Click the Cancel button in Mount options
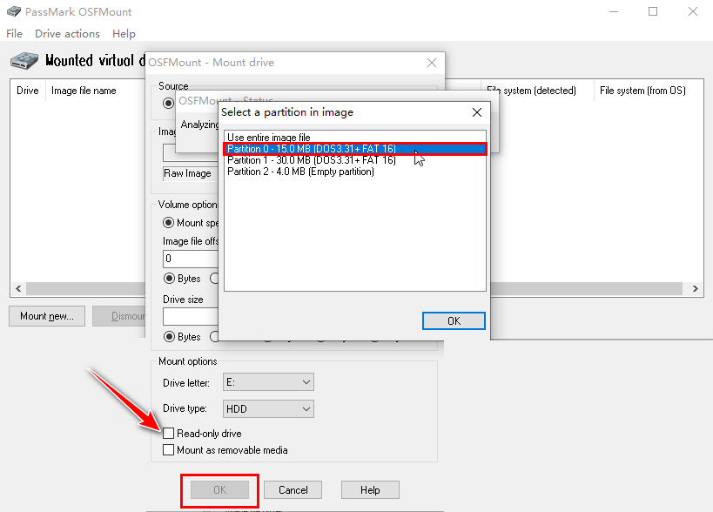The width and height of the screenshot is (713, 512). [293, 489]
